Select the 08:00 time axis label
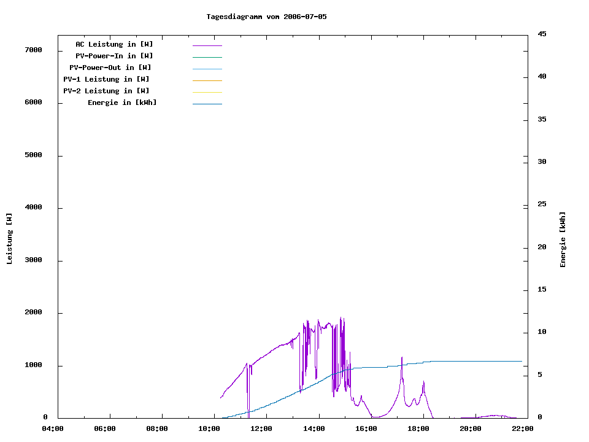This screenshot has height=442, width=589. 158,428
